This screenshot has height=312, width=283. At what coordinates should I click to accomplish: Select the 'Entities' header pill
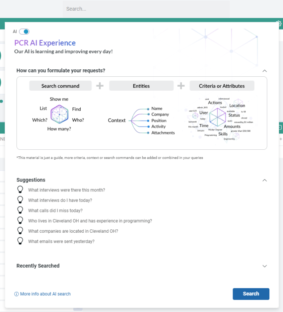pos(141,86)
